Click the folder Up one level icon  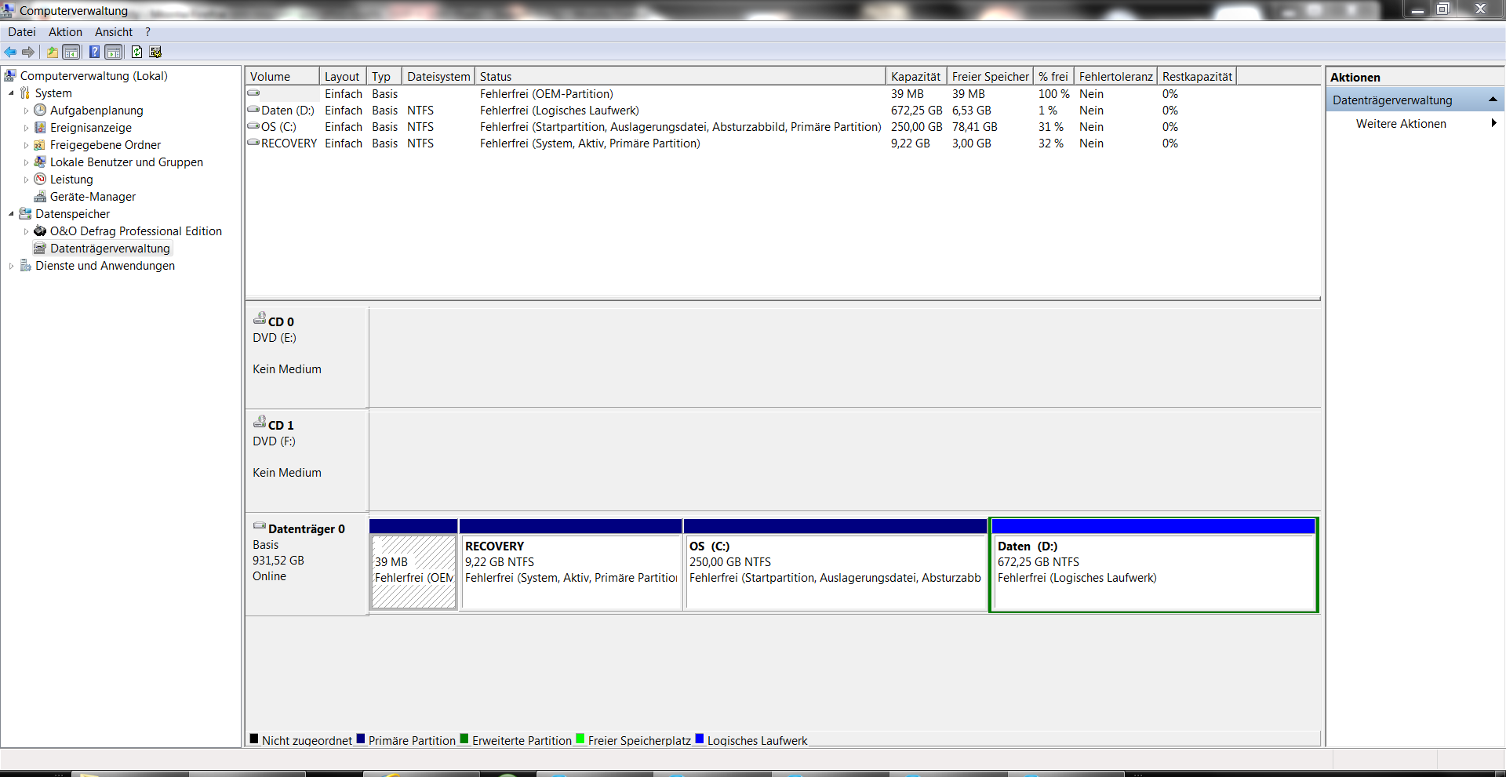coord(52,52)
